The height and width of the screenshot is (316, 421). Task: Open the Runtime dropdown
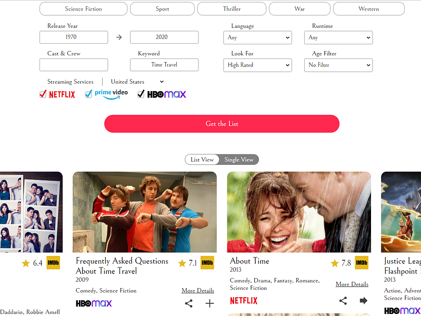[338, 37]
